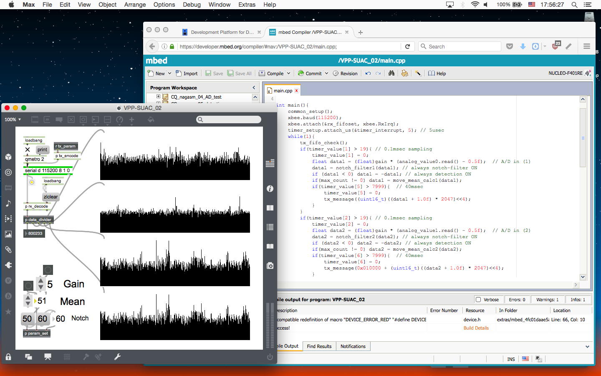
Task: Open the Max zoom 100% dropdown
Action: click(13, 119)
